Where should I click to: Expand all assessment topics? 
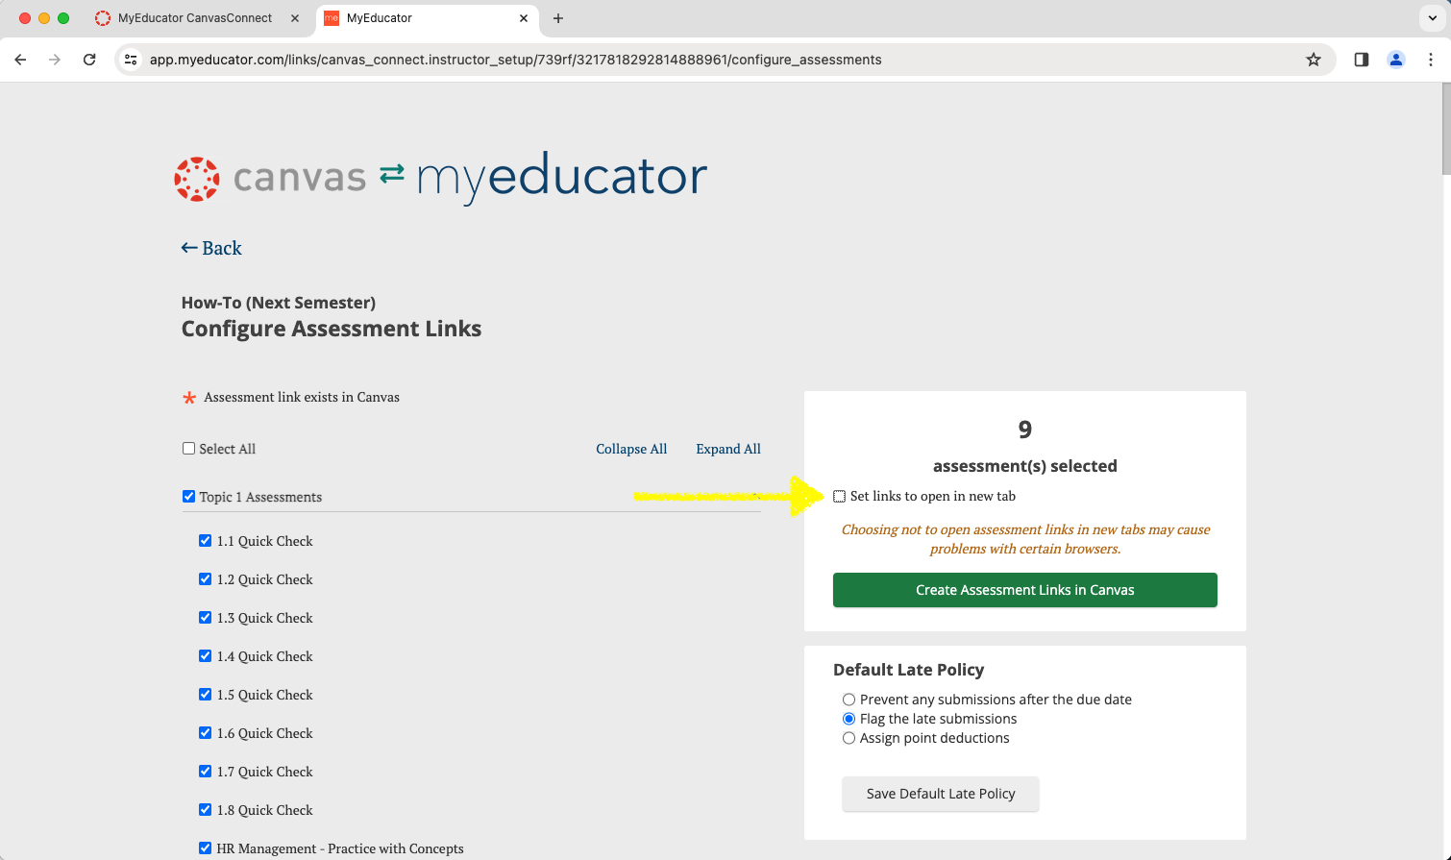[728, 449]
